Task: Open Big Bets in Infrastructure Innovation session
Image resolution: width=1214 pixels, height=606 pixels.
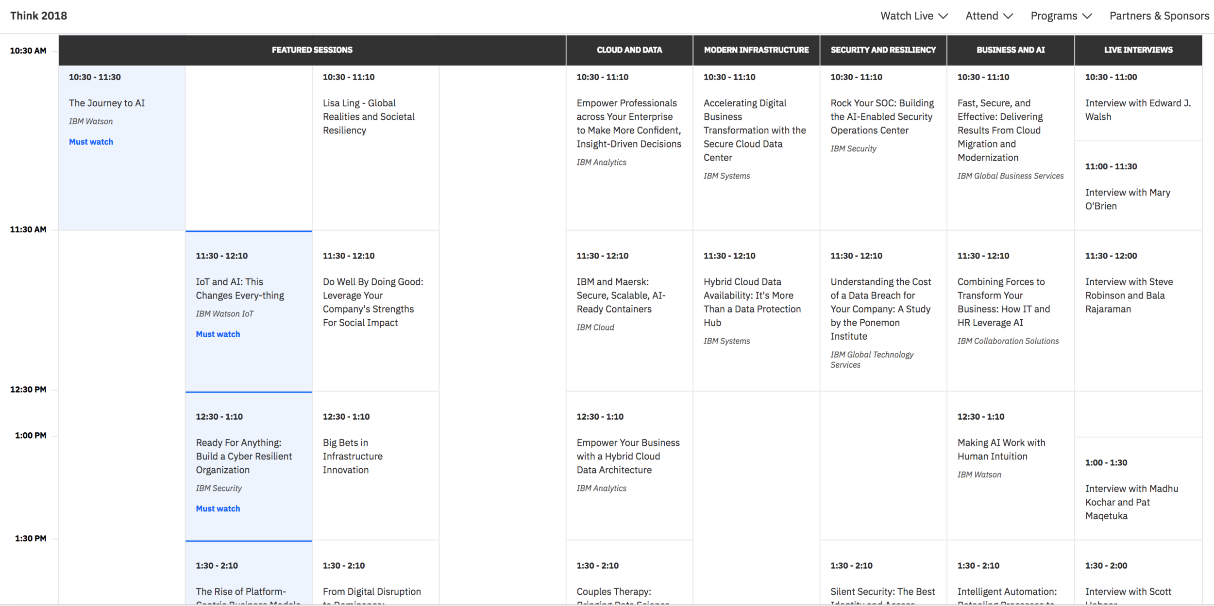Action: [x=353, y=456]
